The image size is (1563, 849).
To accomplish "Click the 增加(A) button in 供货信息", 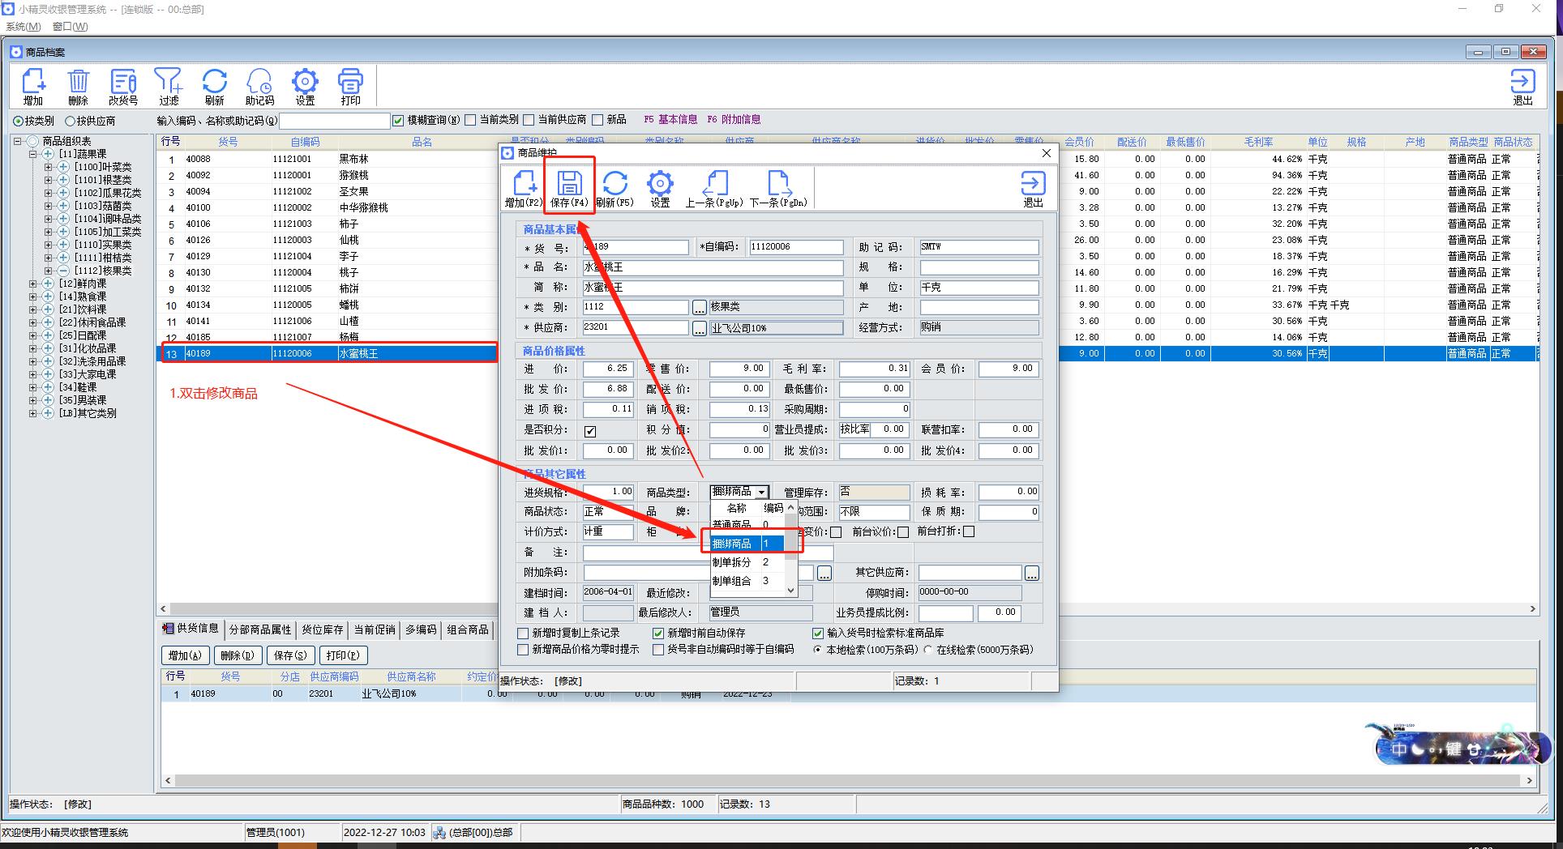I will click(x=186, y=655).
